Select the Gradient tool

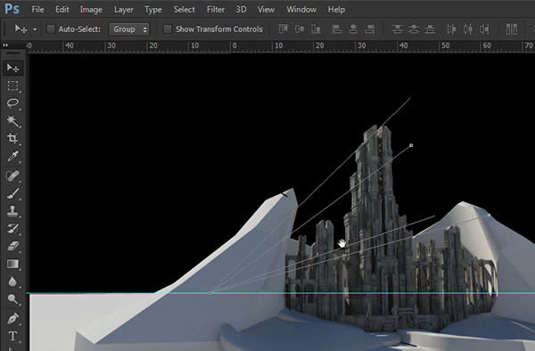click(x=12, y=264)
